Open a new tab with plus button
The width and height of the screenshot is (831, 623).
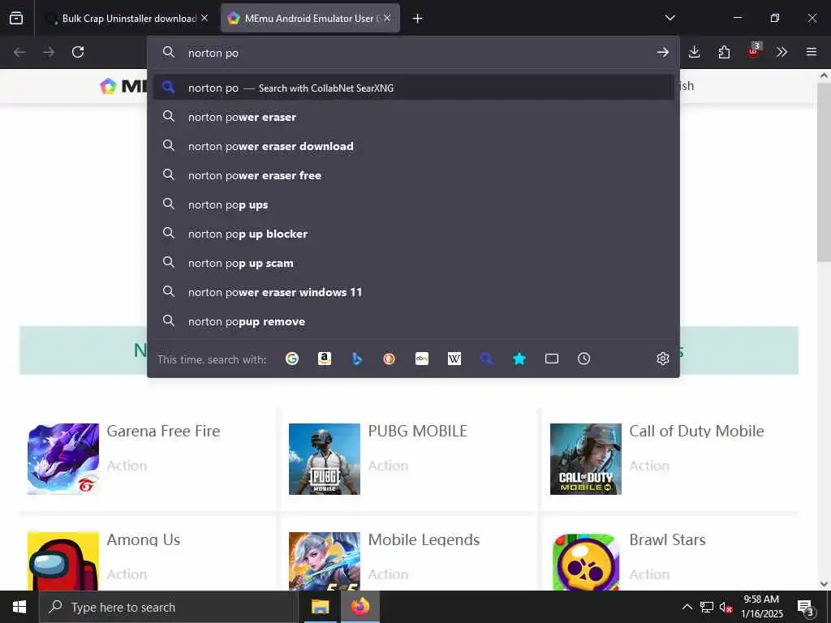click(x=418, y=19)
